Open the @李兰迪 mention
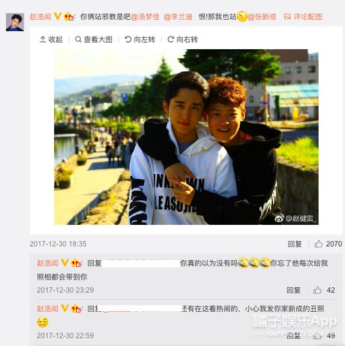This screenshot has width=345, height=346. 178,17
